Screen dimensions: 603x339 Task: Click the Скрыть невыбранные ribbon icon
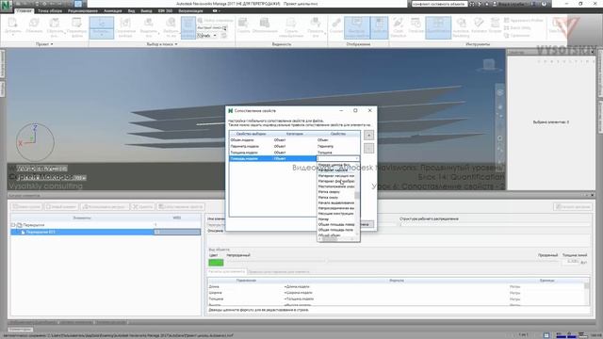click(291, 27)
